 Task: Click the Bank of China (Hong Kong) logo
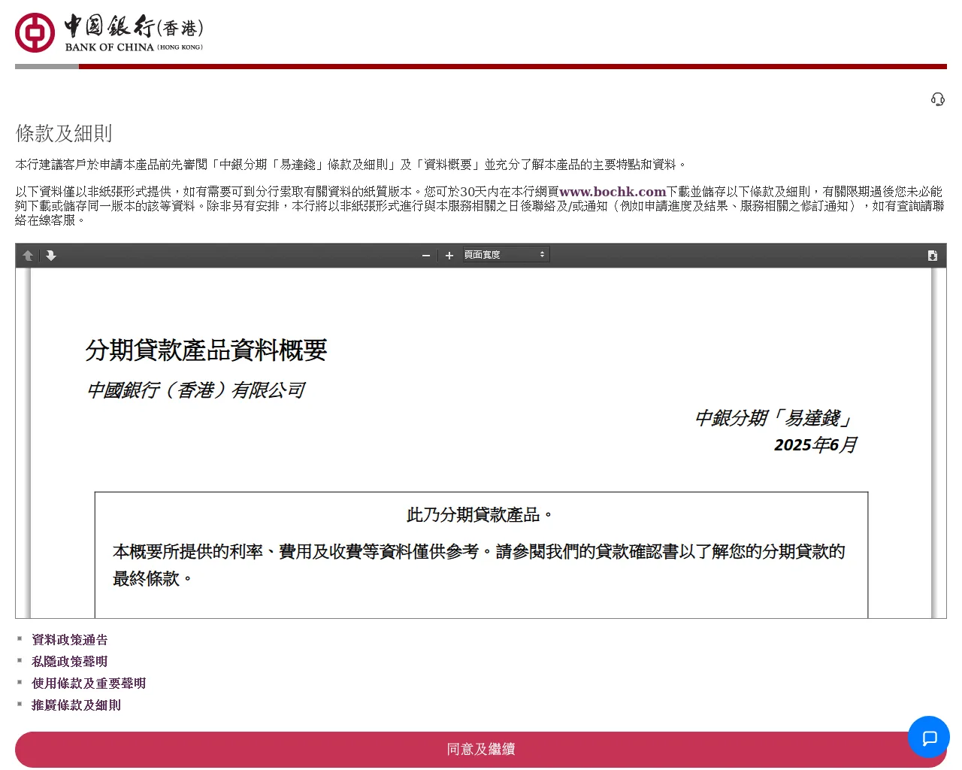tap(109, 32)
